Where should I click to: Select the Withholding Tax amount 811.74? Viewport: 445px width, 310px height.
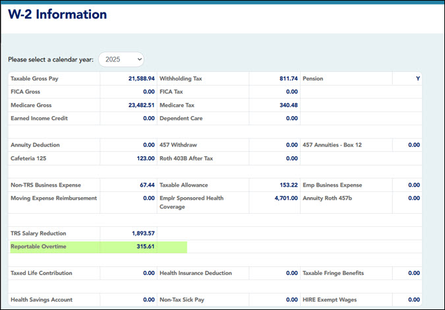click(x=288, y=78)
